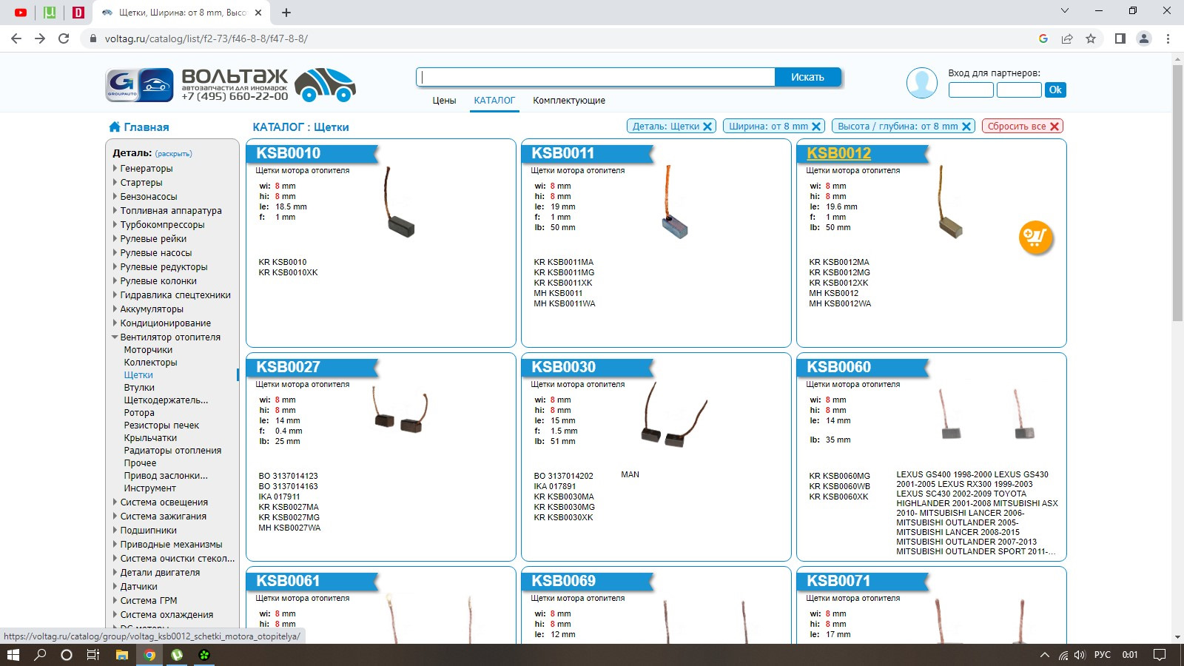Image resolution: width=1184 pixels, height=666 pixels.
Task: Click the KSB0060 brushes product image
Action: pyautogui.click(x=988, y=414)
